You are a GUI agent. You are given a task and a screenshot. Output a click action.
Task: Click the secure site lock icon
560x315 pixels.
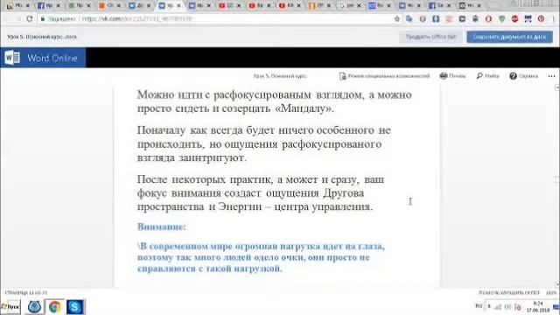pyautogui.click(x=43, y=18)
